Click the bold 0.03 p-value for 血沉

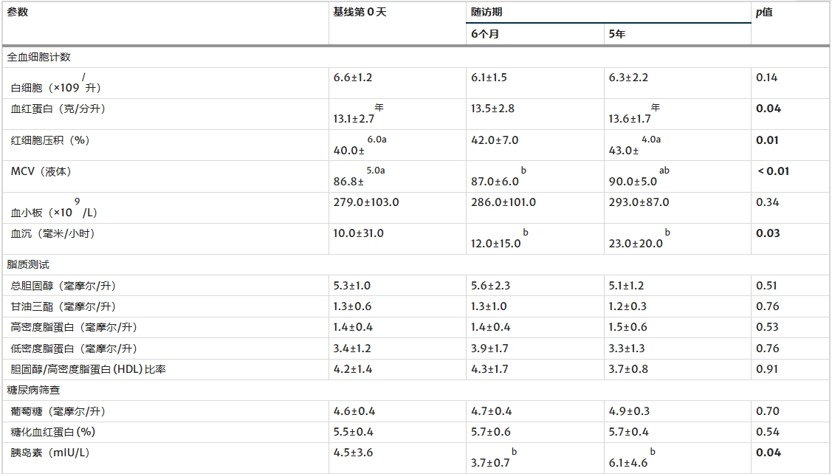tap(768, 233)
